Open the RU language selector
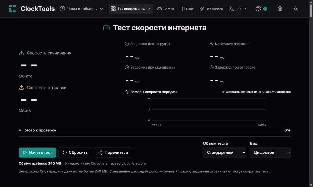 pyautogui.click(x=237, y=9)
